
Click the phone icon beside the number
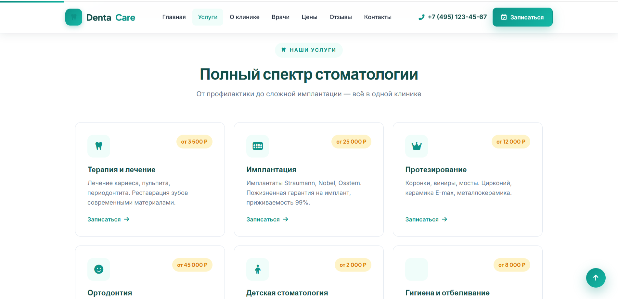[x=421, y=17]
